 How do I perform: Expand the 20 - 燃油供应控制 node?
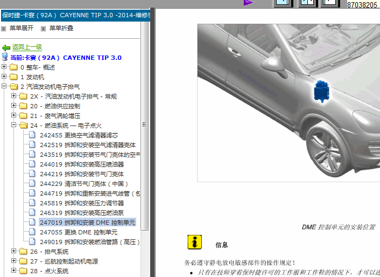(x=13, y=105)
